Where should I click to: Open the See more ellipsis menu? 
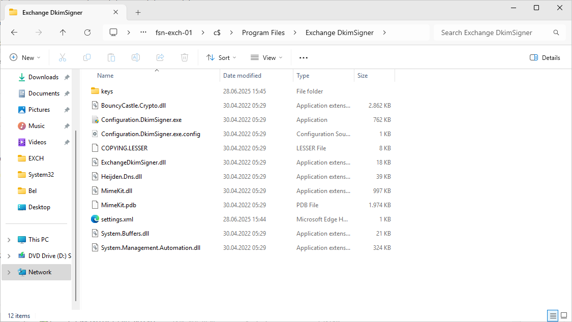point(304,57)
